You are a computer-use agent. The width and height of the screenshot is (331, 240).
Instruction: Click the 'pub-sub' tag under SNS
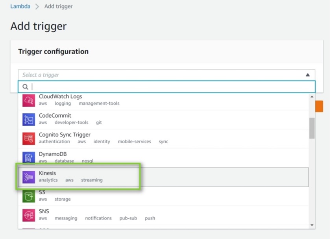(x=128, y=218)
